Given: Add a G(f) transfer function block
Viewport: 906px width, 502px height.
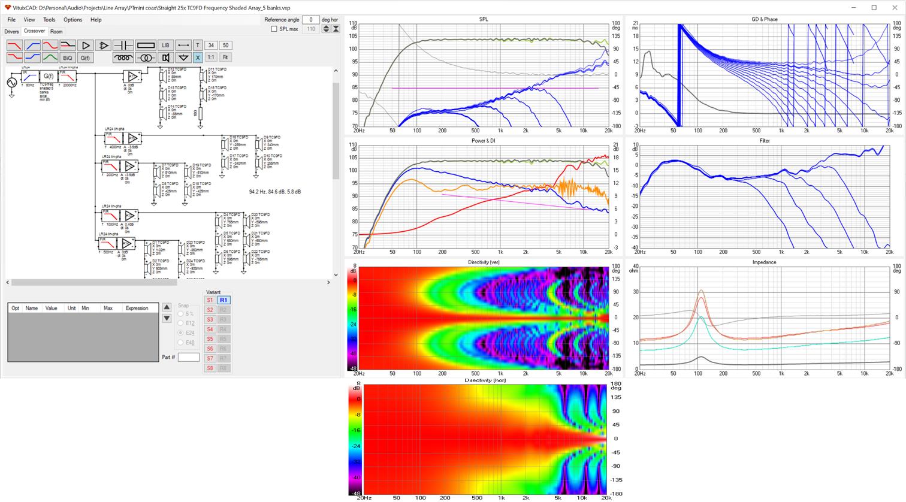Looking at the screenshot, I should point(85,58).
